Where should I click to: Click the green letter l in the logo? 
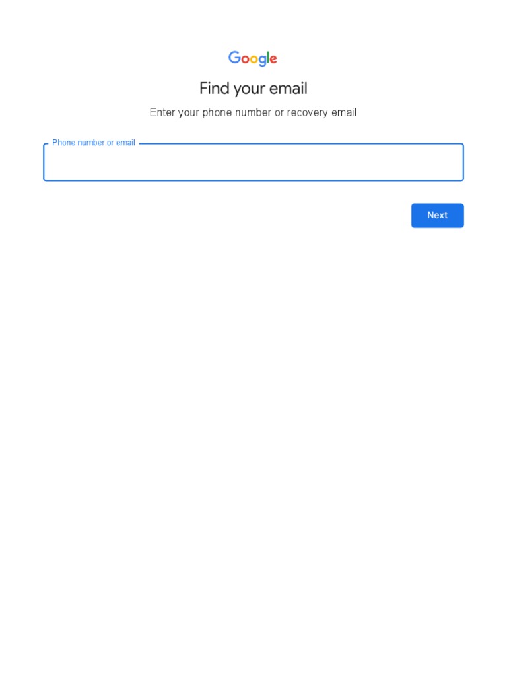tap(267, 57)
